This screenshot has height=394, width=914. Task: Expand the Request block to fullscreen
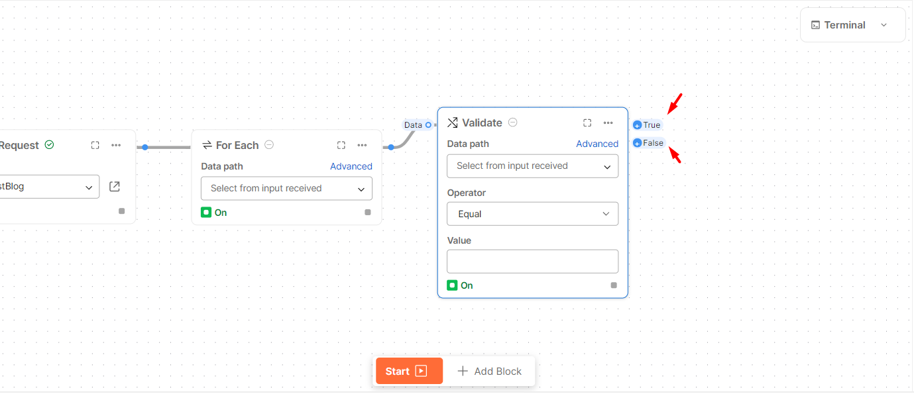click(x=95, y=145)
